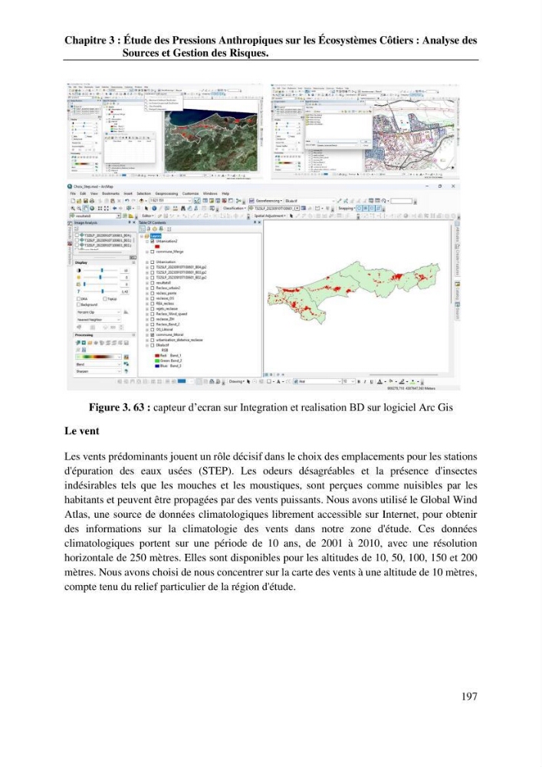Open the Selection menu
Image resolution: width=542 pixels, height=767 pixels.
143,194
